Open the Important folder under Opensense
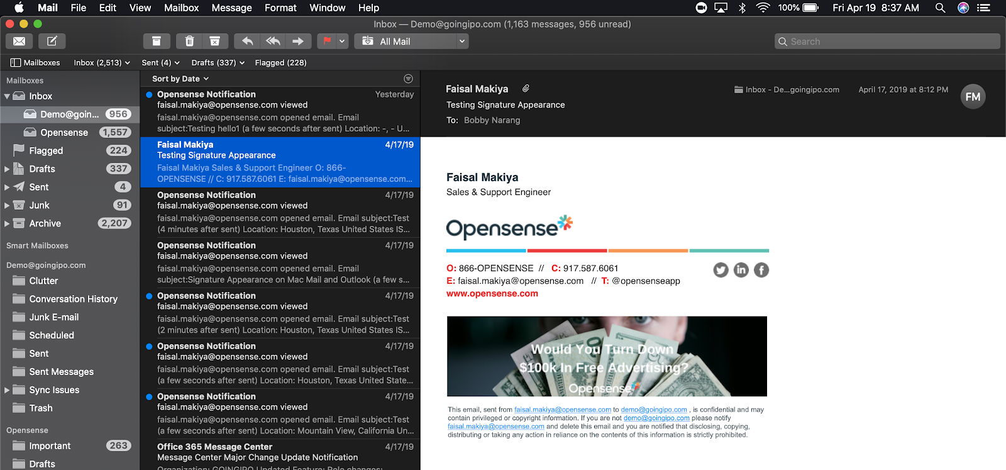 (70, 446)
